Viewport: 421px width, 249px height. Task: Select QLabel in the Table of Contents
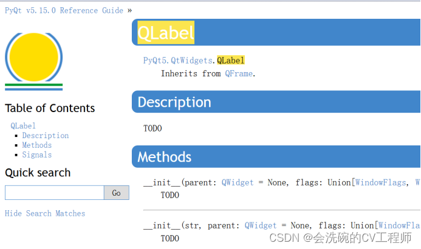(x=23, y=126)
